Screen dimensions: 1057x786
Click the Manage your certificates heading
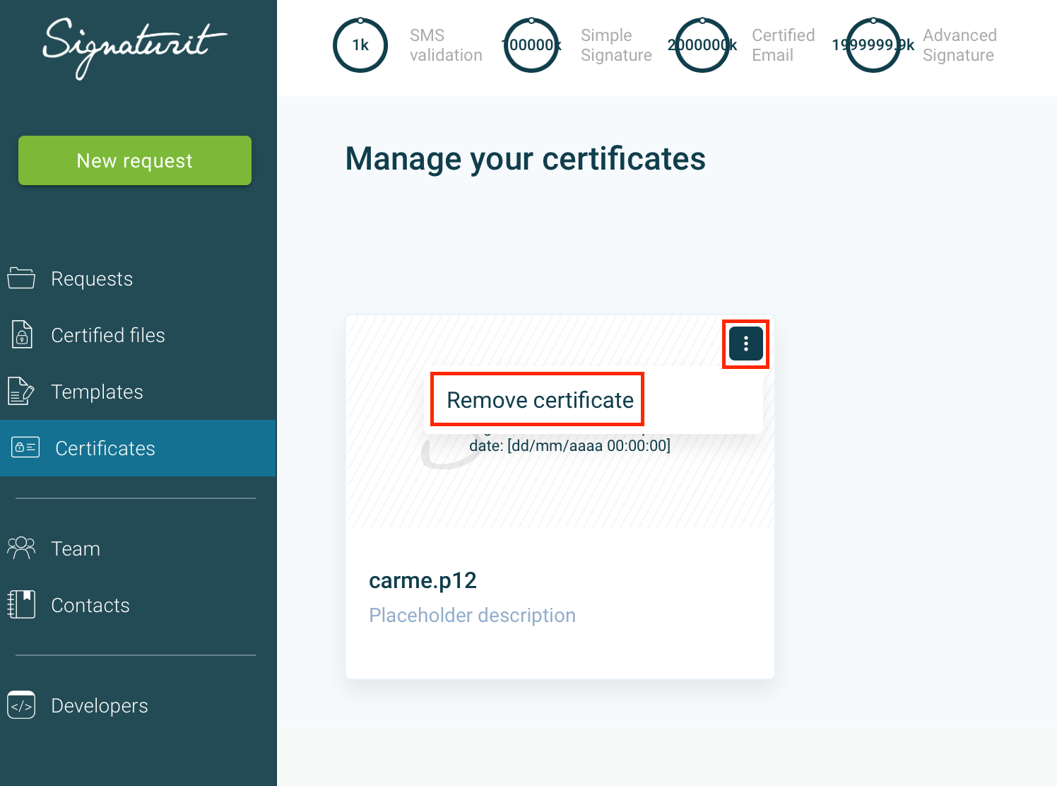[525, 159]
